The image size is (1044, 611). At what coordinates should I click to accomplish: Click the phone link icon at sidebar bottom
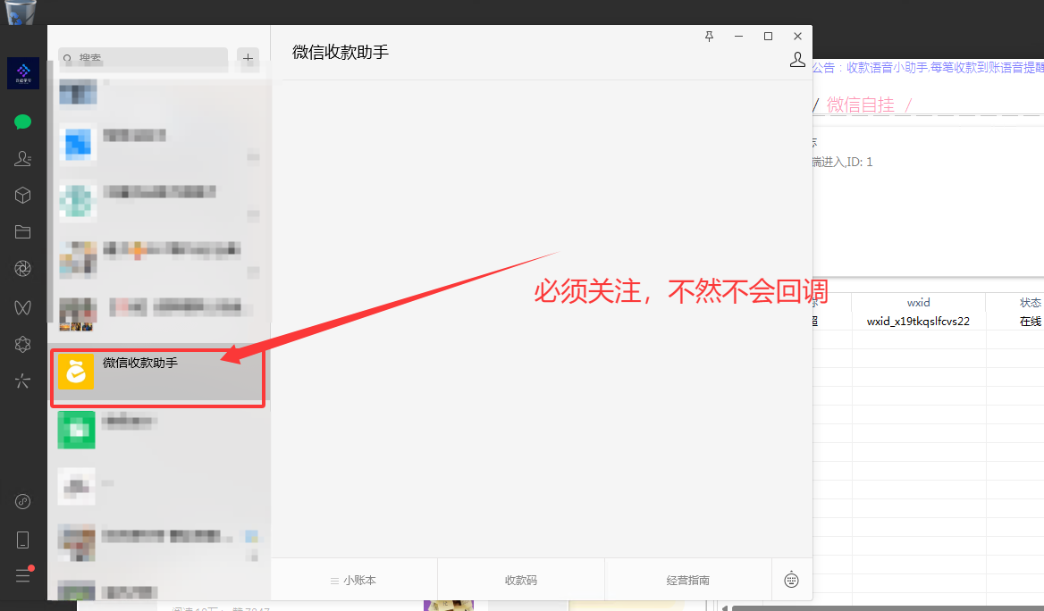22,501
